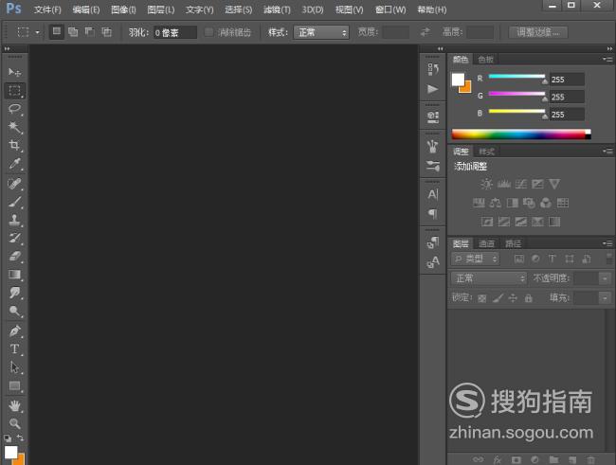
Task: Add a Curves adjustment
Action: coord(521,184)
